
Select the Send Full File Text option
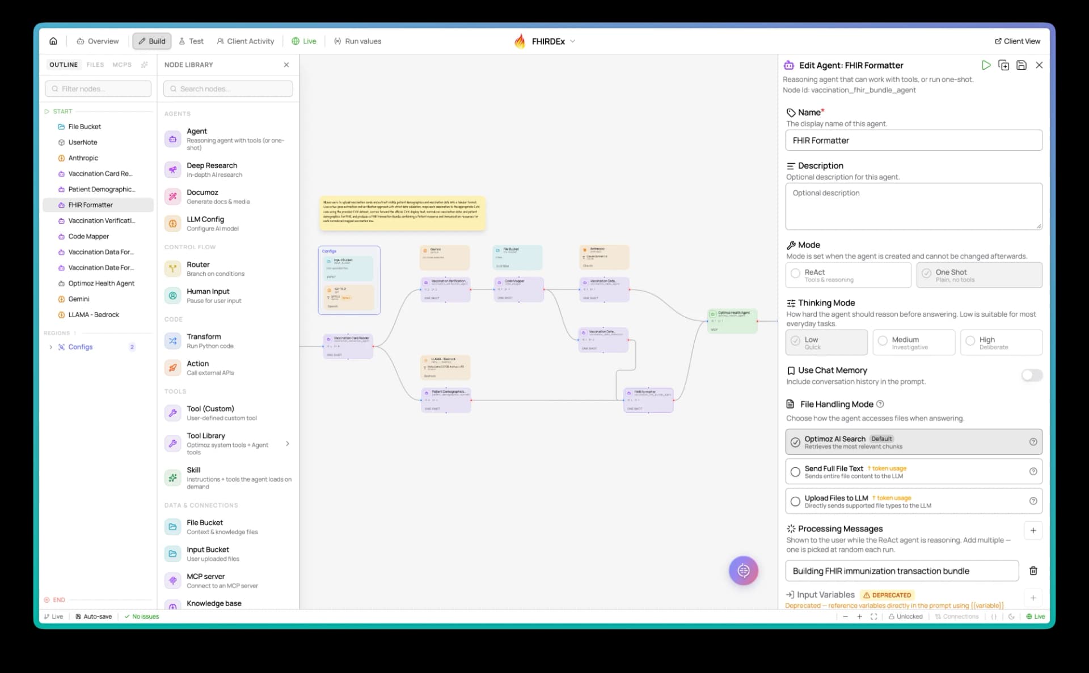914,471
